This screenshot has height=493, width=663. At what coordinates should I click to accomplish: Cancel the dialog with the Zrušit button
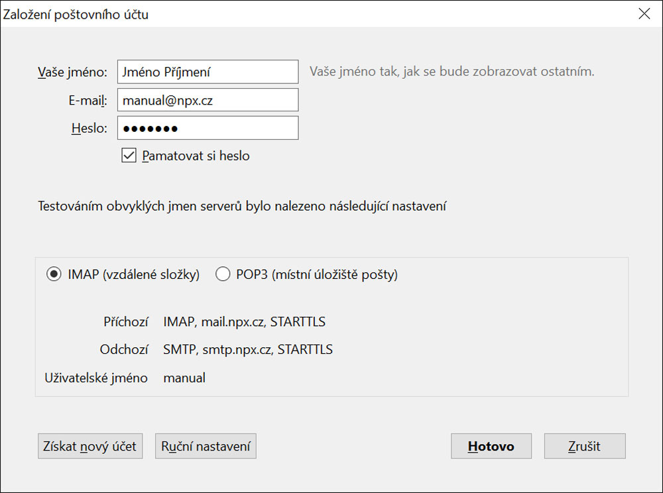tap(584, 446)
